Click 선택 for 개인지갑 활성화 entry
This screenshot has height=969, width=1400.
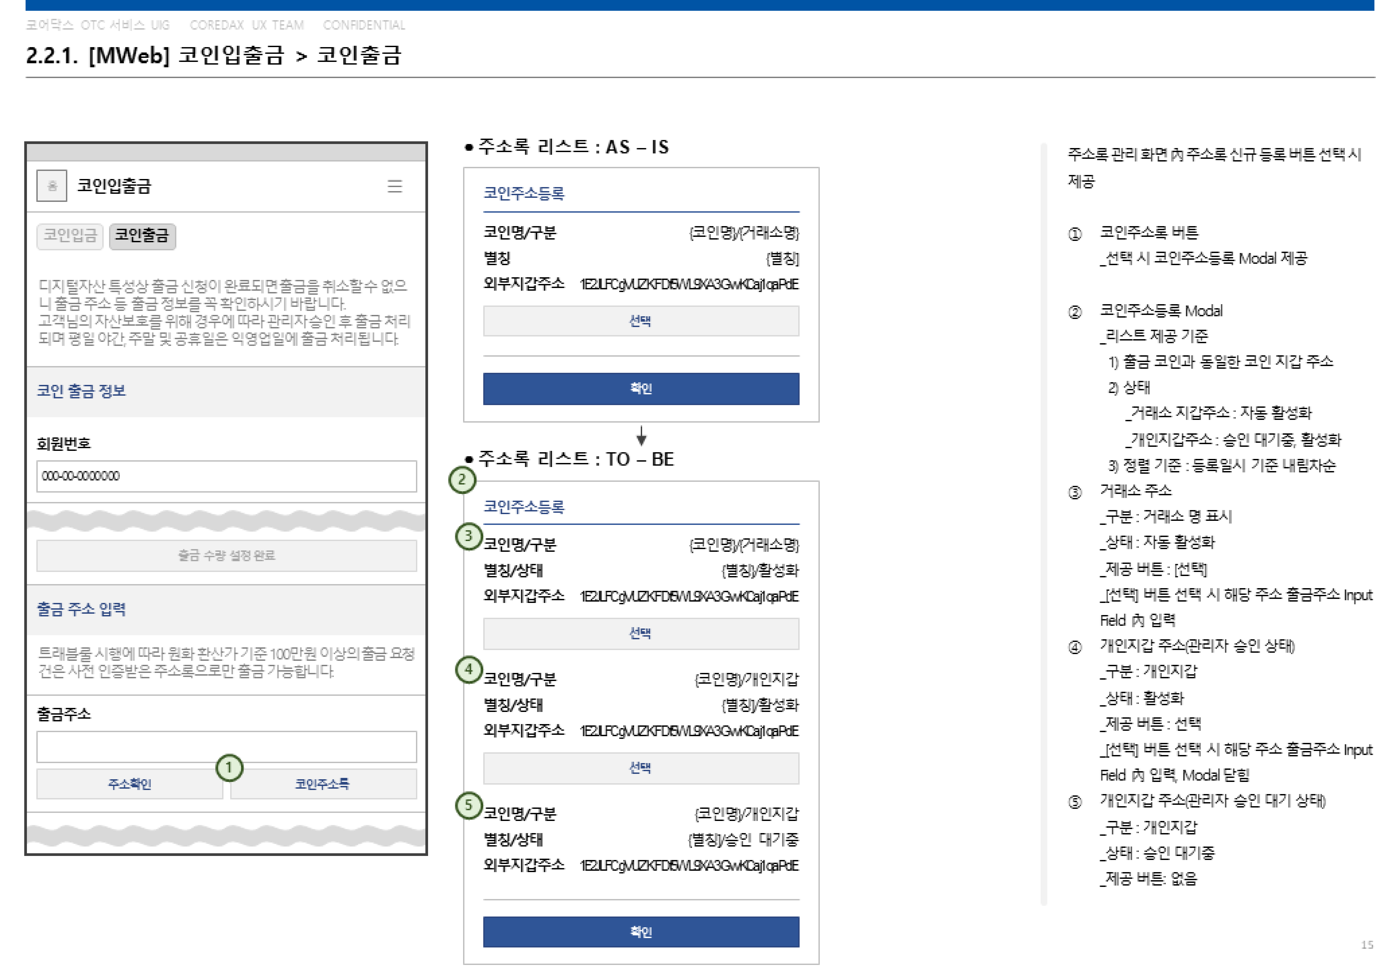[x=640, y=768]
